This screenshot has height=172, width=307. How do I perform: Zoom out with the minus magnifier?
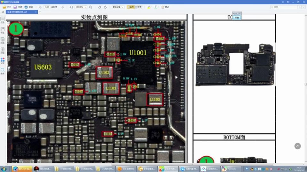(x=71, y=7)
